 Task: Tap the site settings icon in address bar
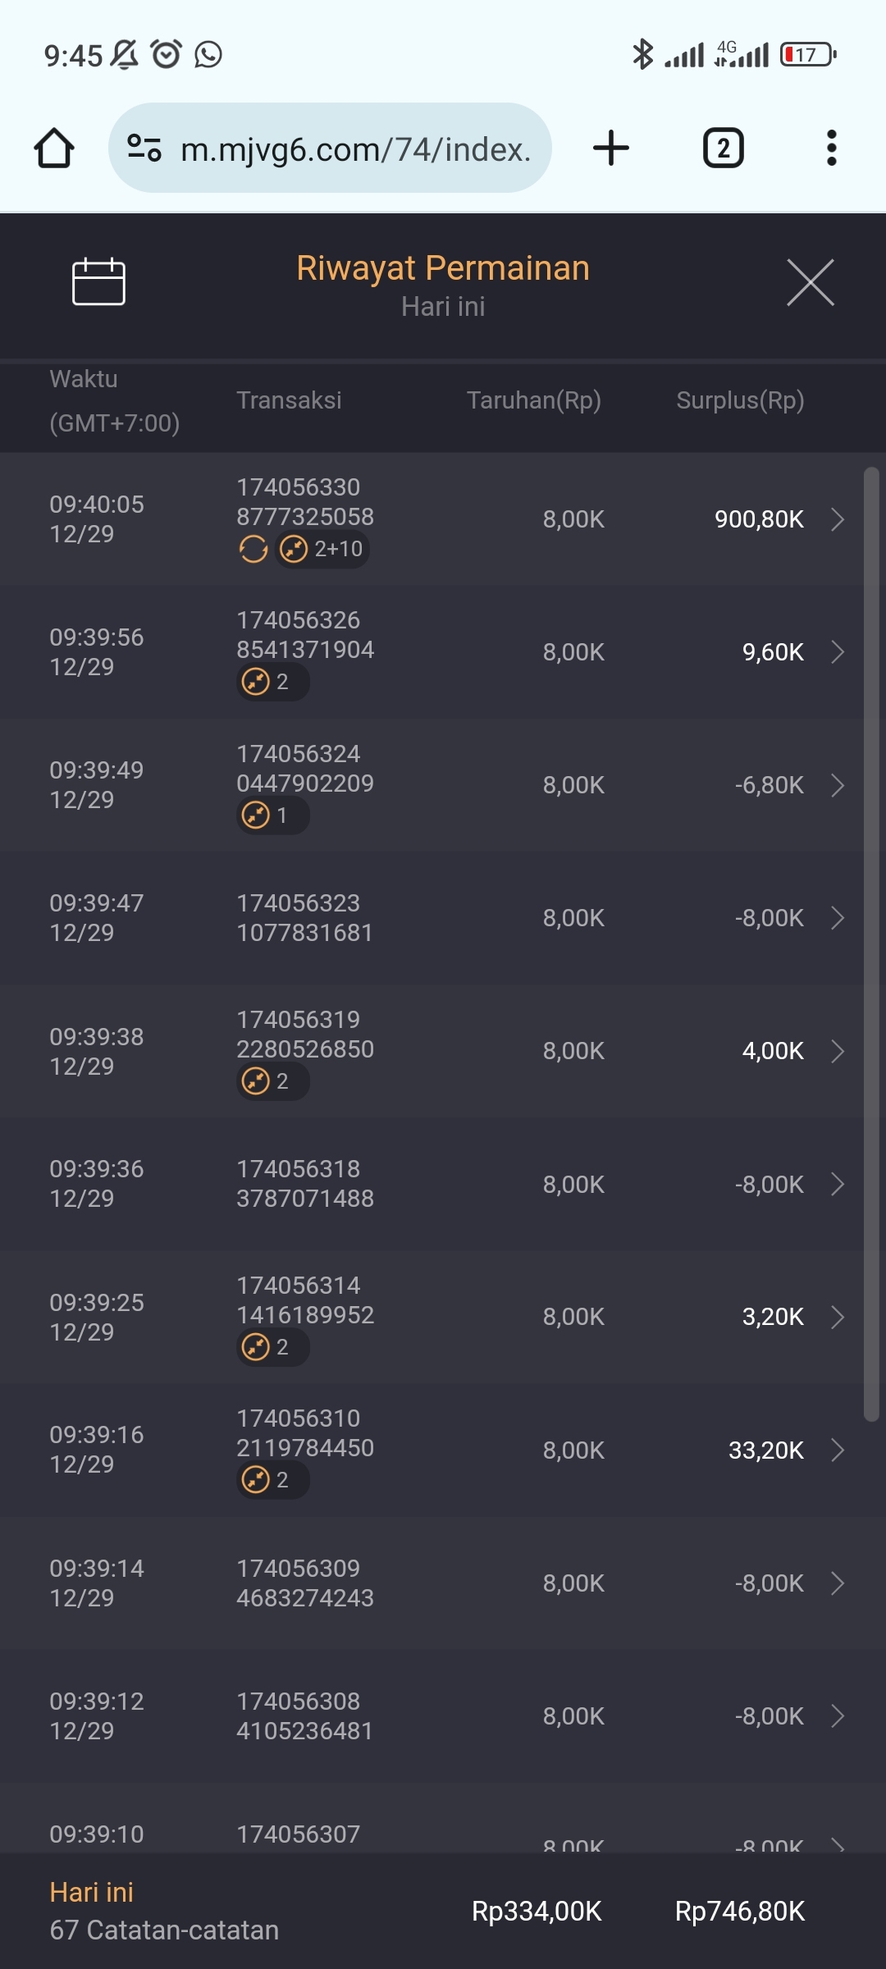point(144,148)
